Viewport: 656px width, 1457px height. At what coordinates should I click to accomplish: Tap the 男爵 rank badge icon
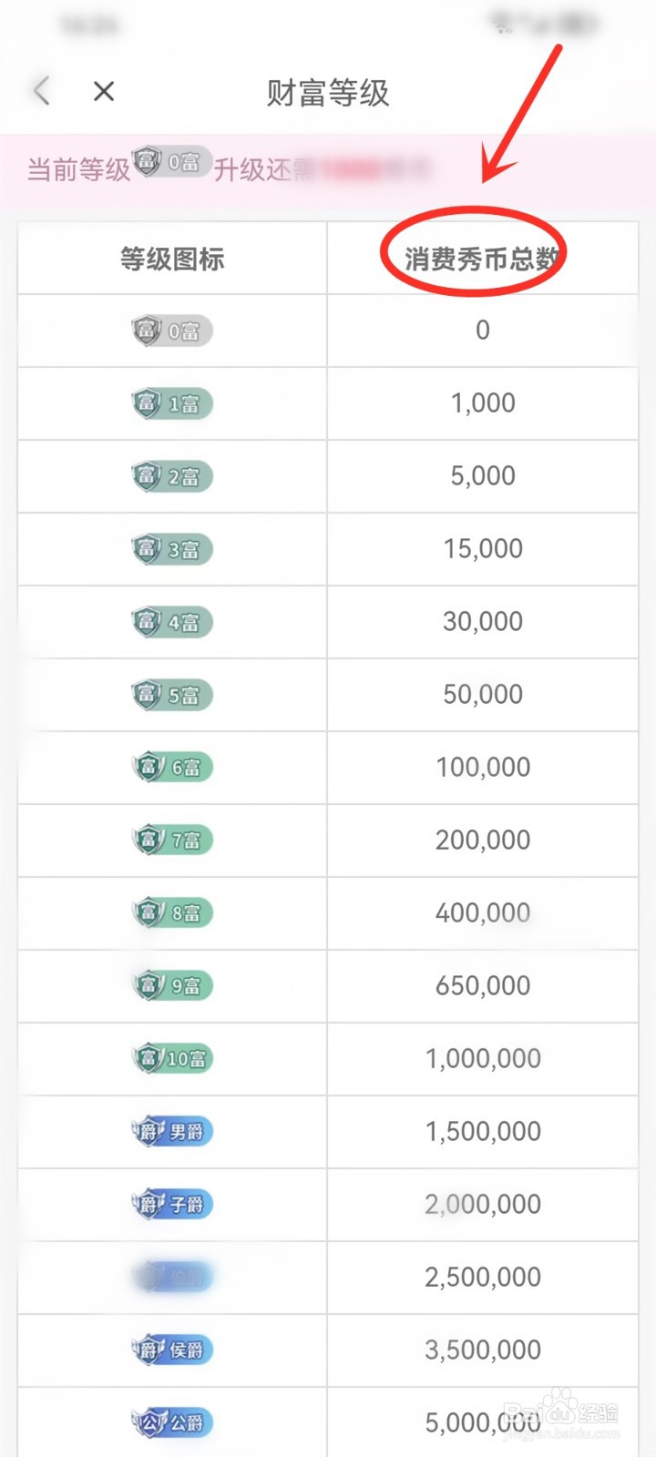[172, 1131]
